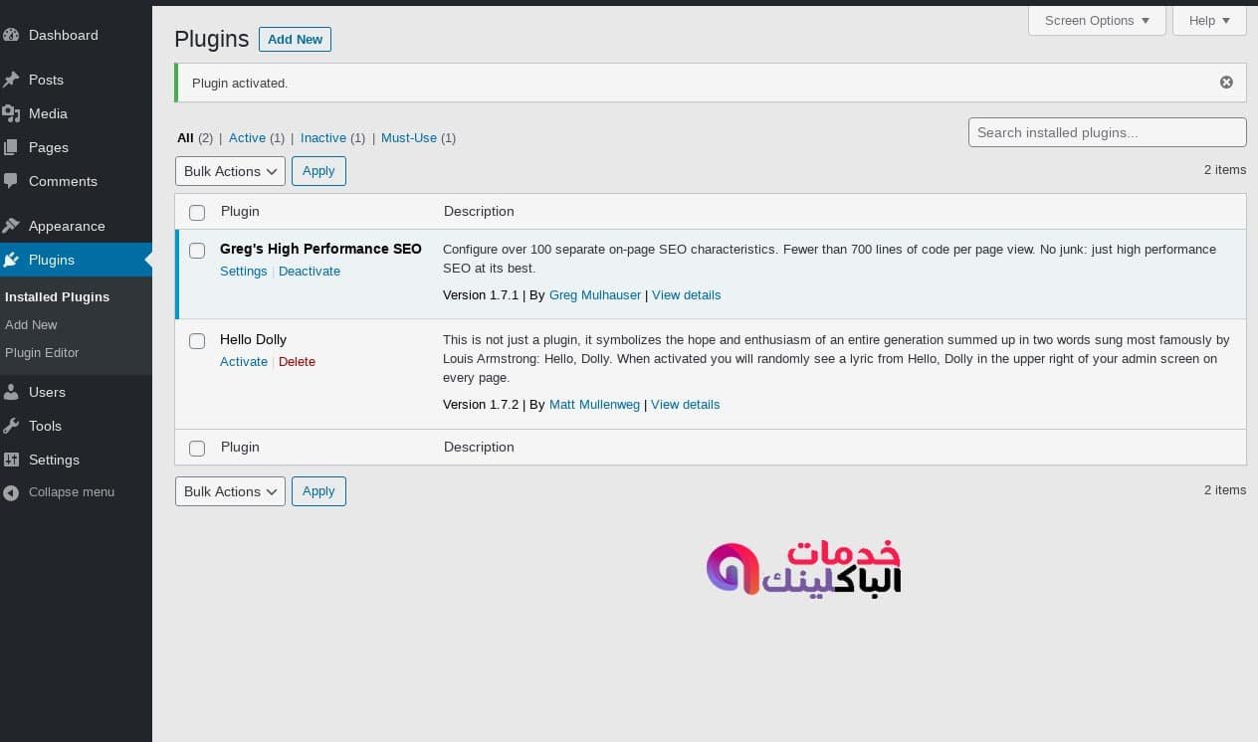
Task: Open the Bulk Actions dropdown
Action: point(230,170)
